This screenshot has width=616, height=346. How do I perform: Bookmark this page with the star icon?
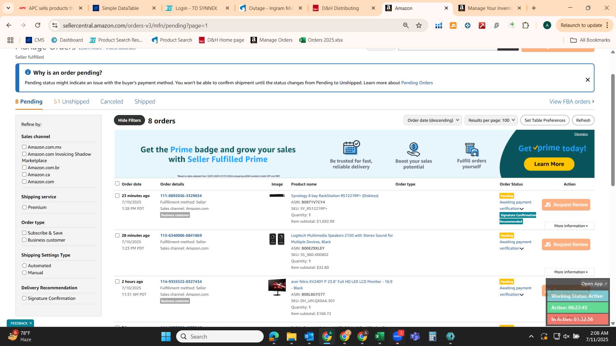tap(419, 25)
